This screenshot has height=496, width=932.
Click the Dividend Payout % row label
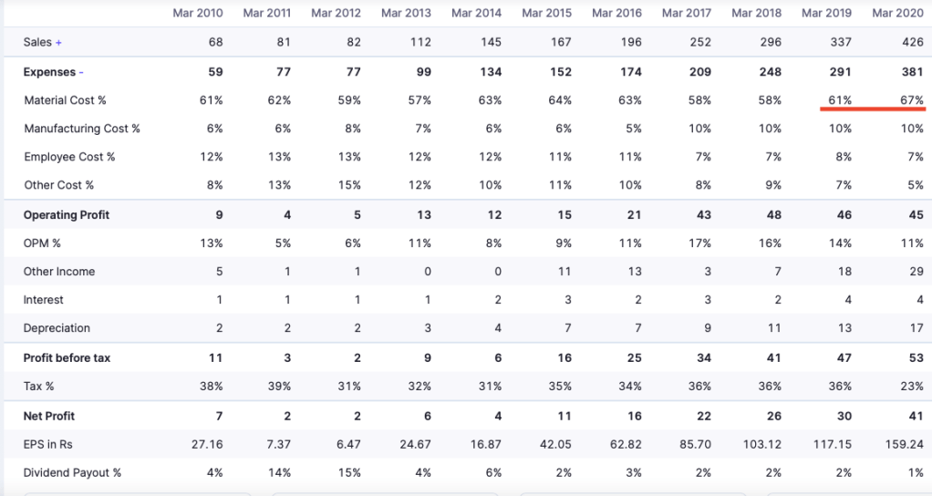[x=72, y=473]
